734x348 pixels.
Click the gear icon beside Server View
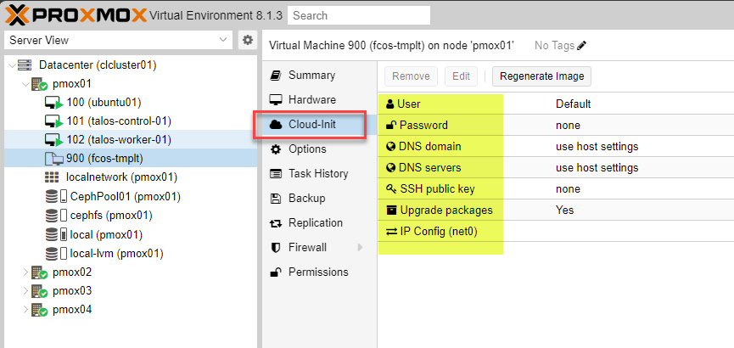[x=248, y=40]
